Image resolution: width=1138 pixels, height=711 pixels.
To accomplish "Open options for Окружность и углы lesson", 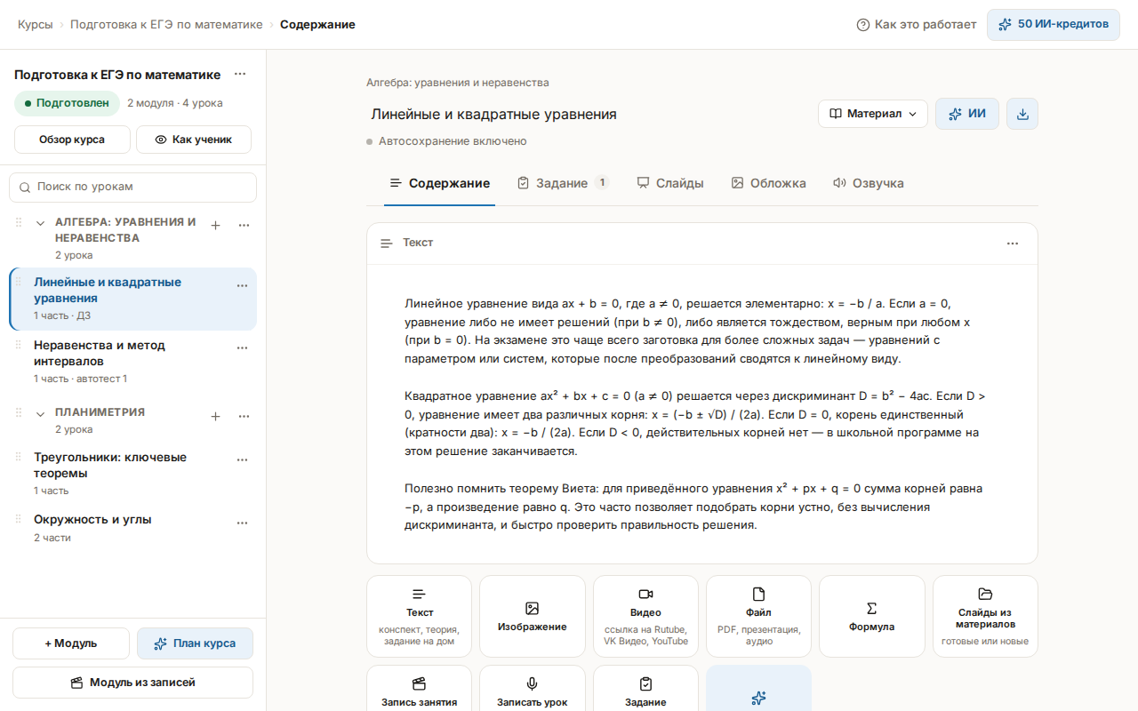I will coord(242,523).
